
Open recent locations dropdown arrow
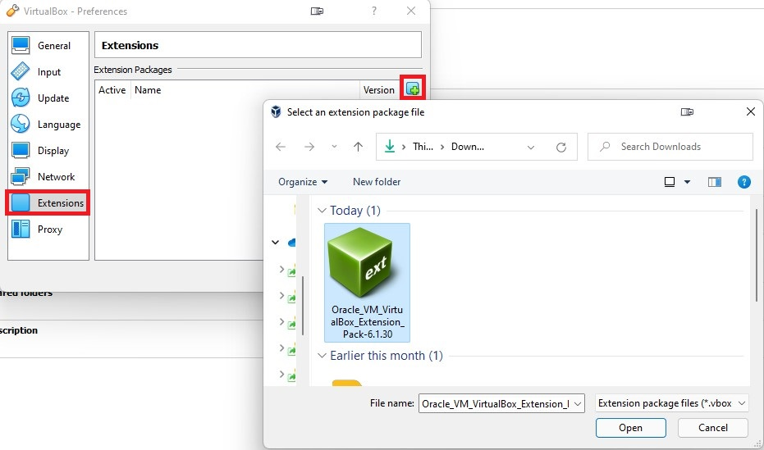[334, 147]
